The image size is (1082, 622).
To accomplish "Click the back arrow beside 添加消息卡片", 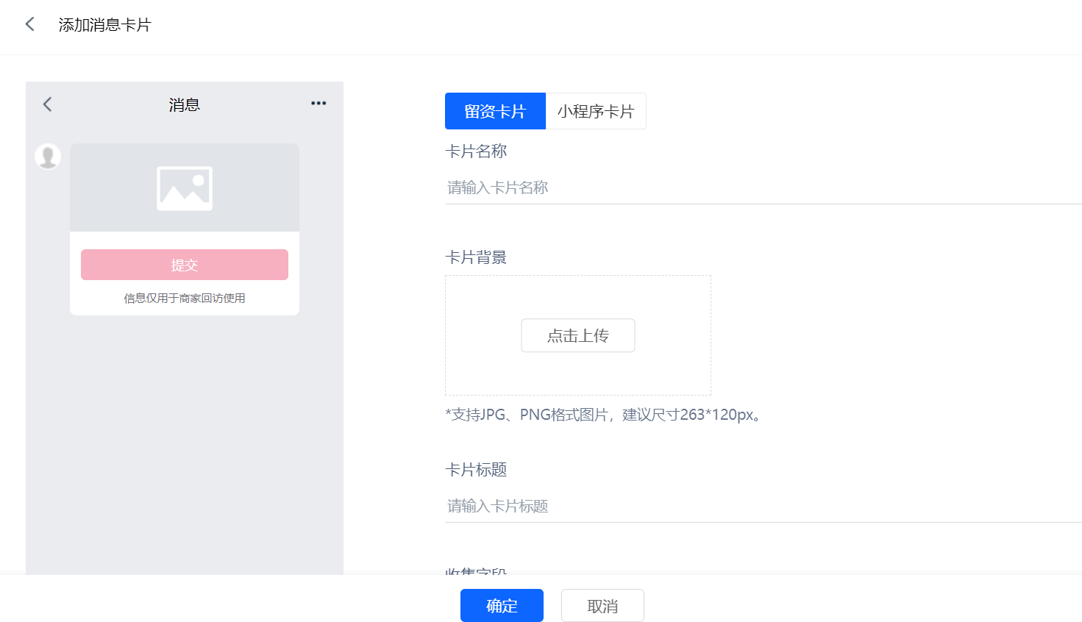I will [30, 24].
